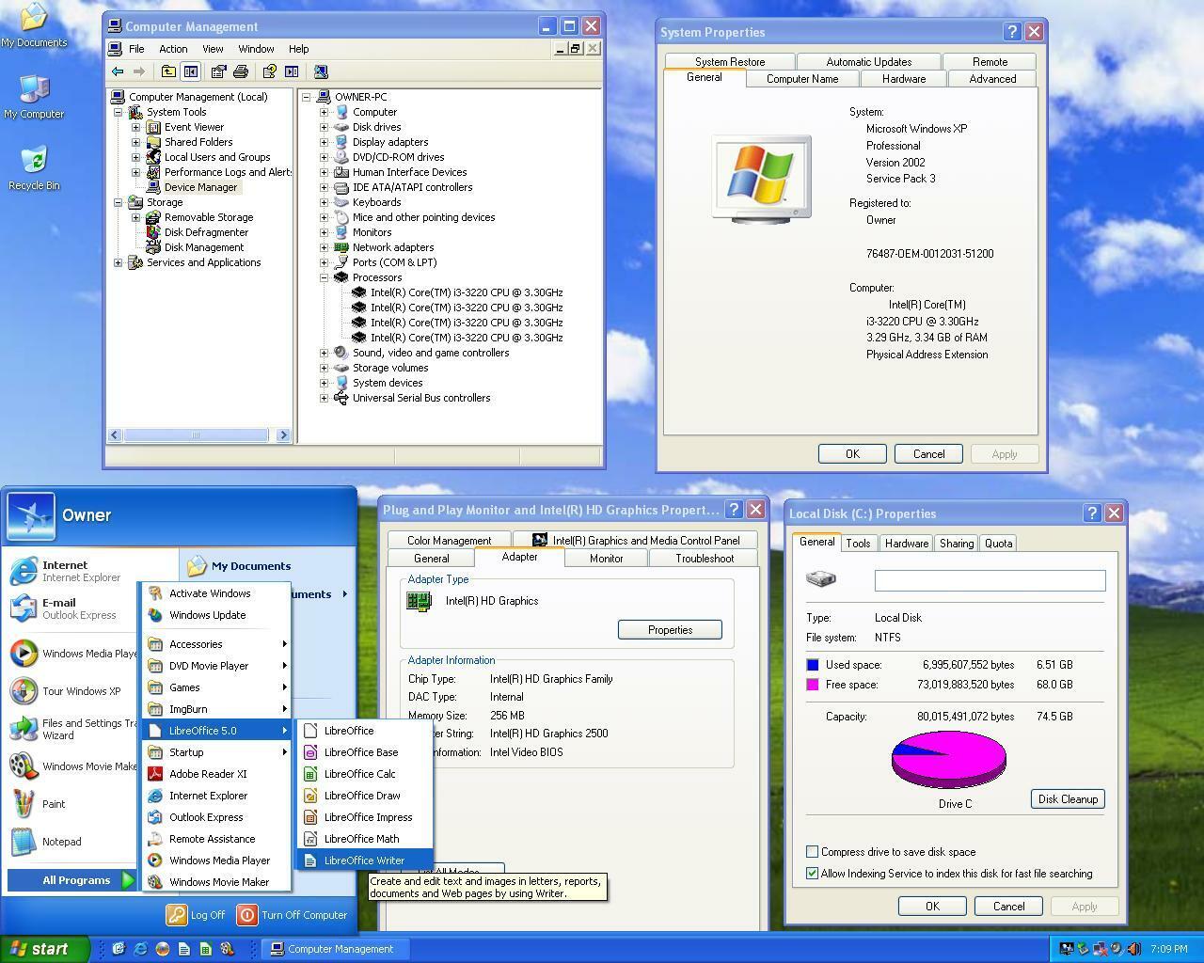Expand the Network adapters node
Viewport: 1204px width, 963px height.
(325, 247)
